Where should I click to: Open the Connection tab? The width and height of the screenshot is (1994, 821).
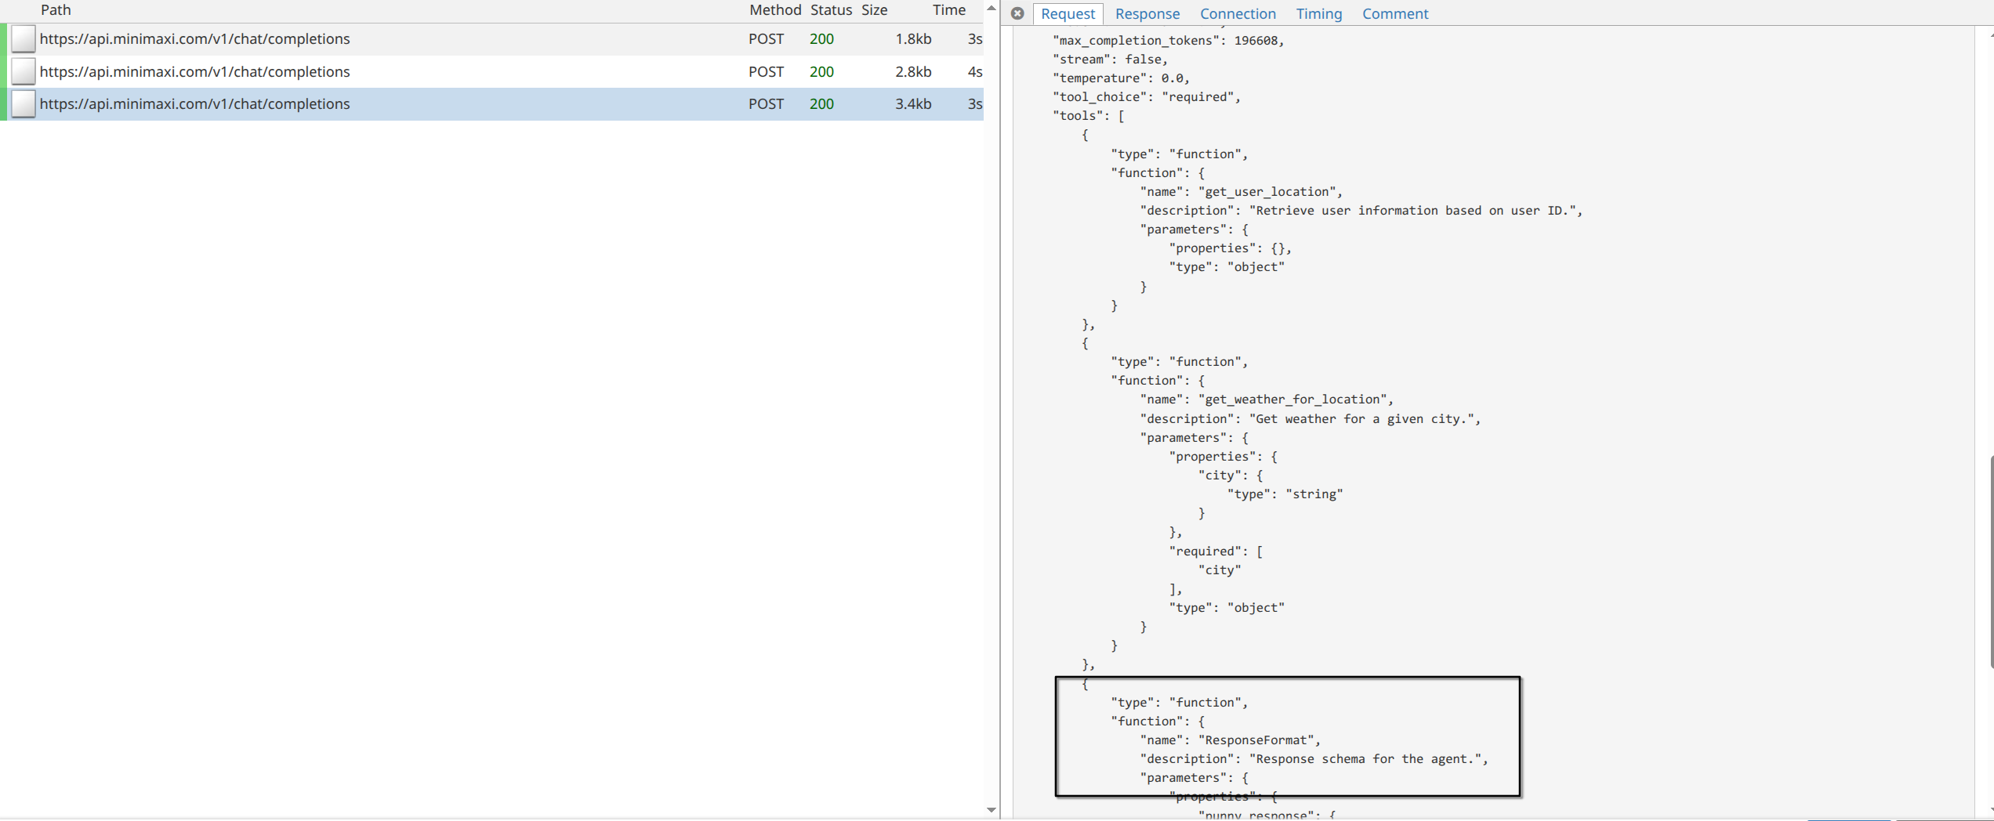pyautogui.click(x=1238, y=14)
